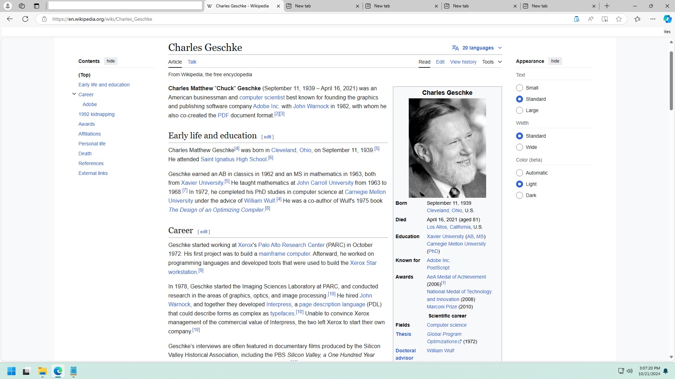This screenshot has width=675, height=379.
Task: Open the Article tab
Action: click(x=175, y=62)
